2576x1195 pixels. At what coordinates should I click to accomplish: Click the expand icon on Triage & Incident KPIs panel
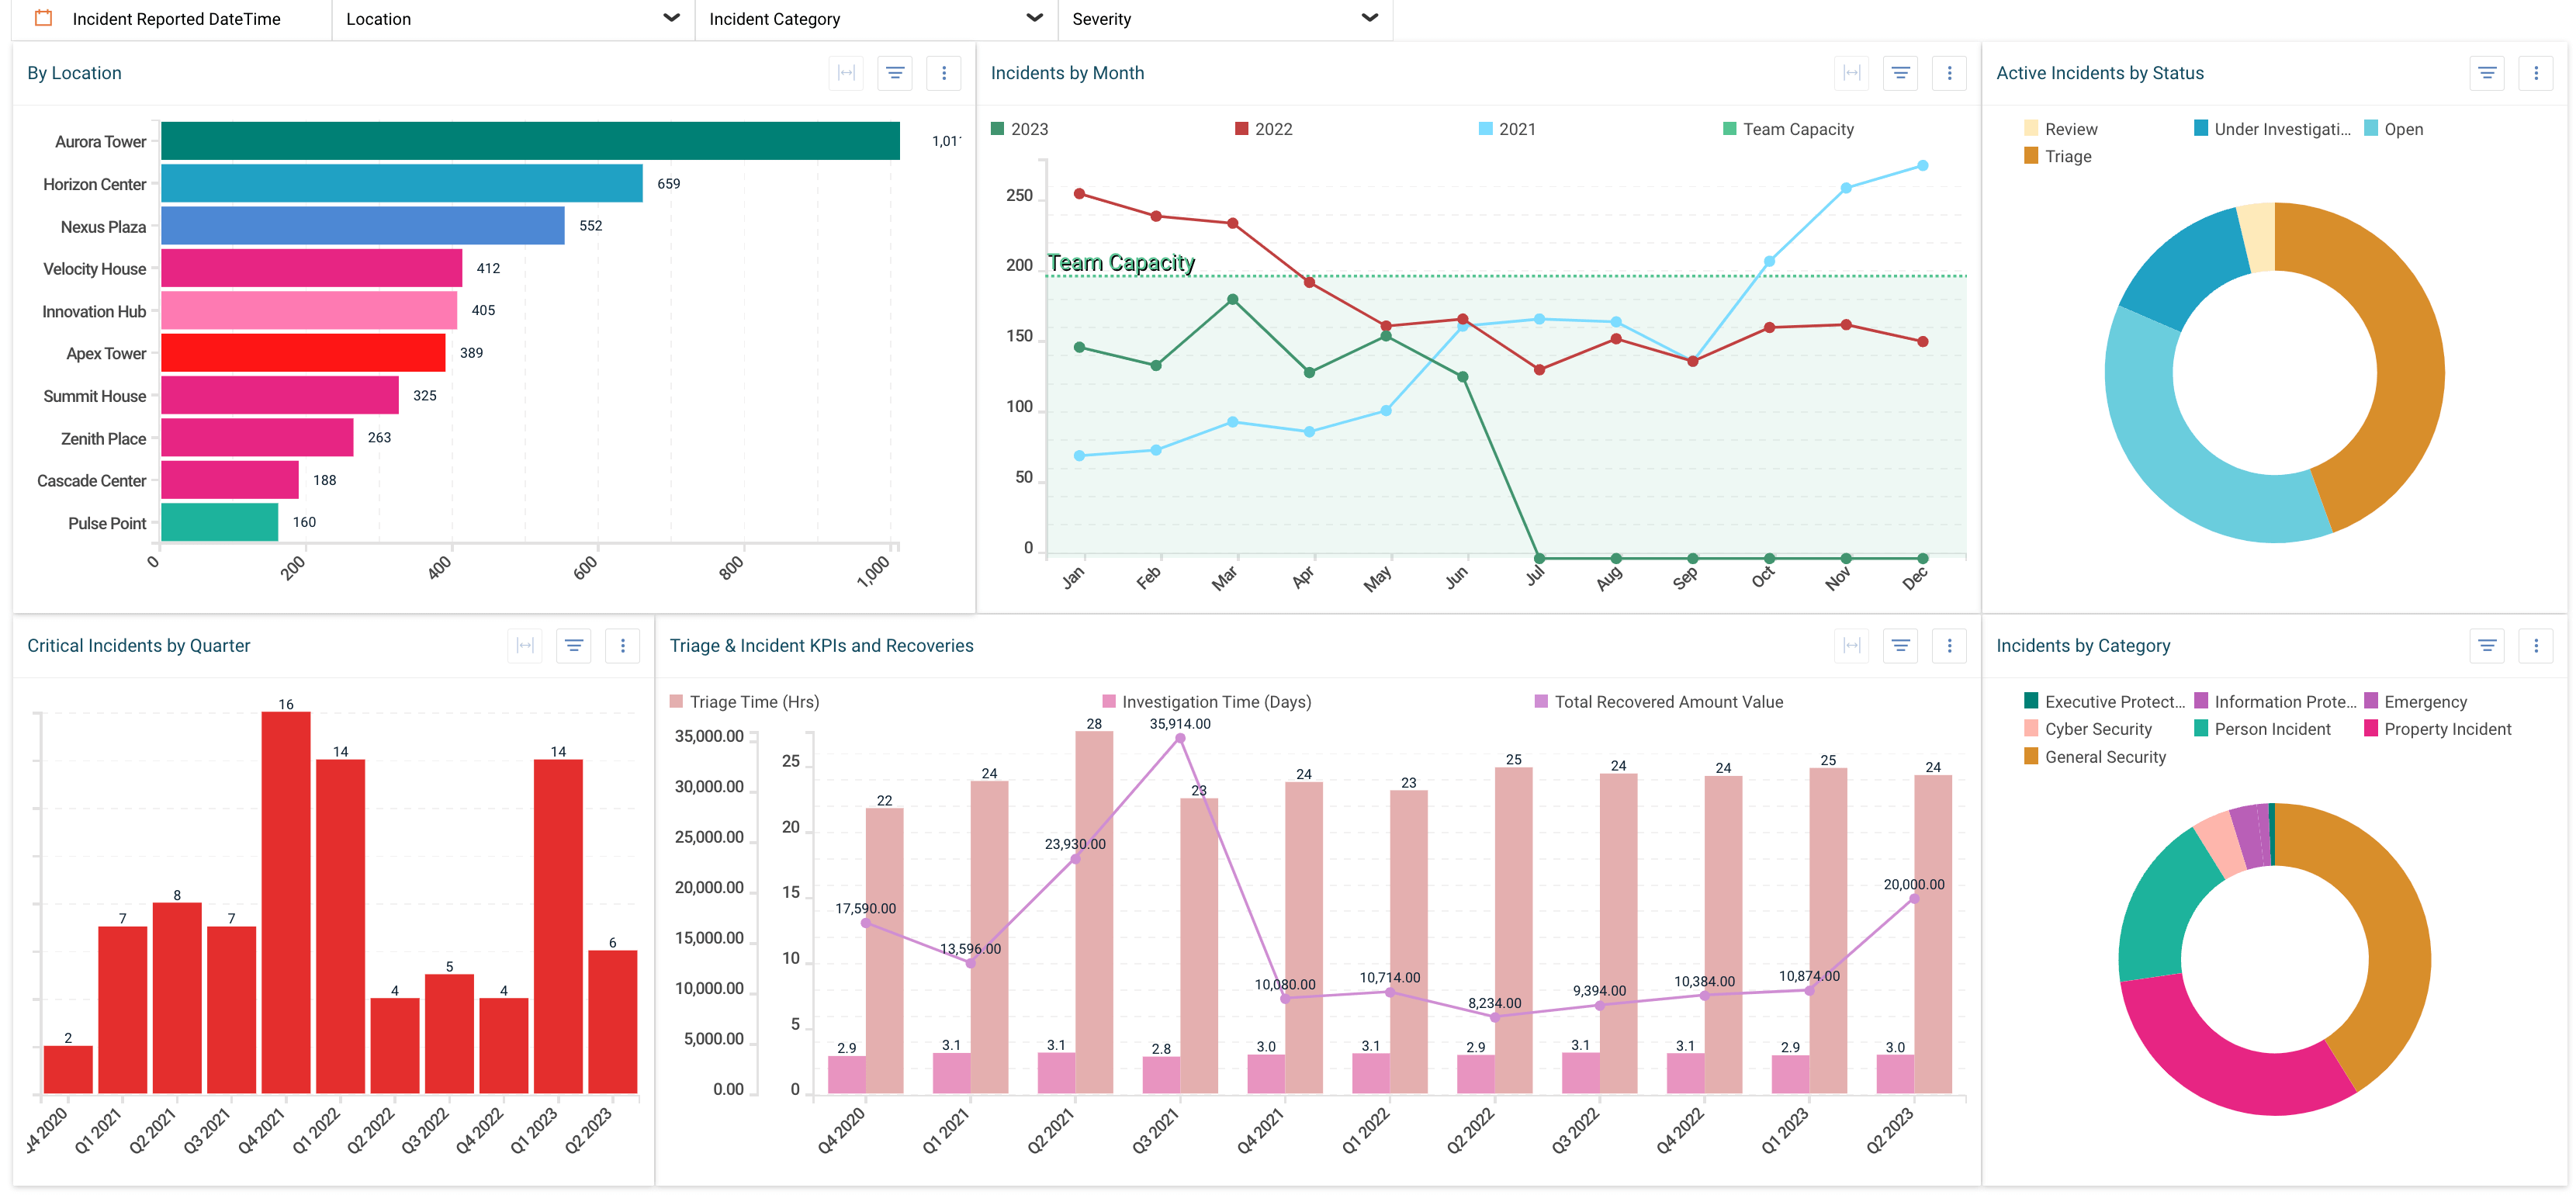[x=1851, y=645]
